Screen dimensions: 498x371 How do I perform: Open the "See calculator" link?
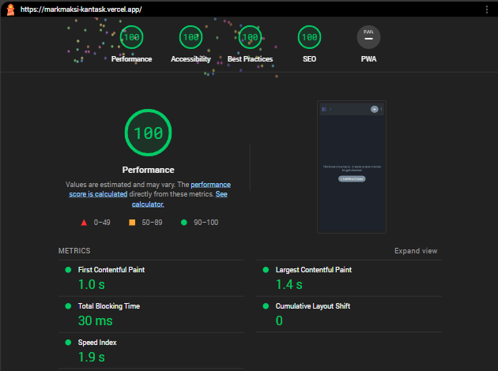(x=148, y=204)
